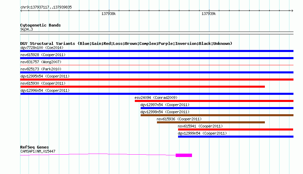
Task: Click the red bar under esv24094
Action: click(x=214, y=101)
